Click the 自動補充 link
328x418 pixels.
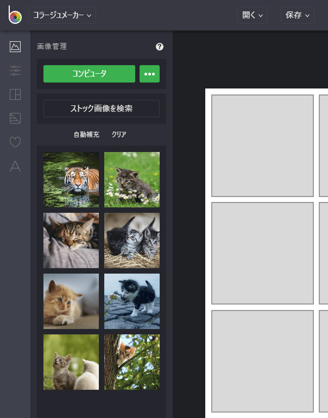coord(86,135)
